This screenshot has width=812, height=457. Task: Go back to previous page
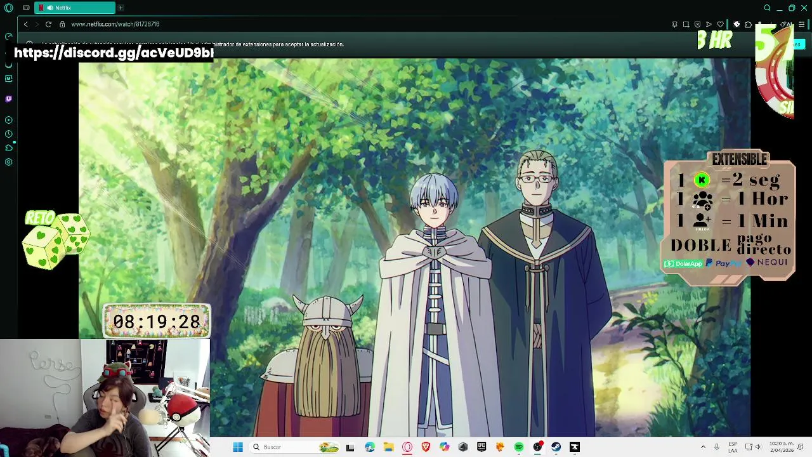[x=25, y=24]
